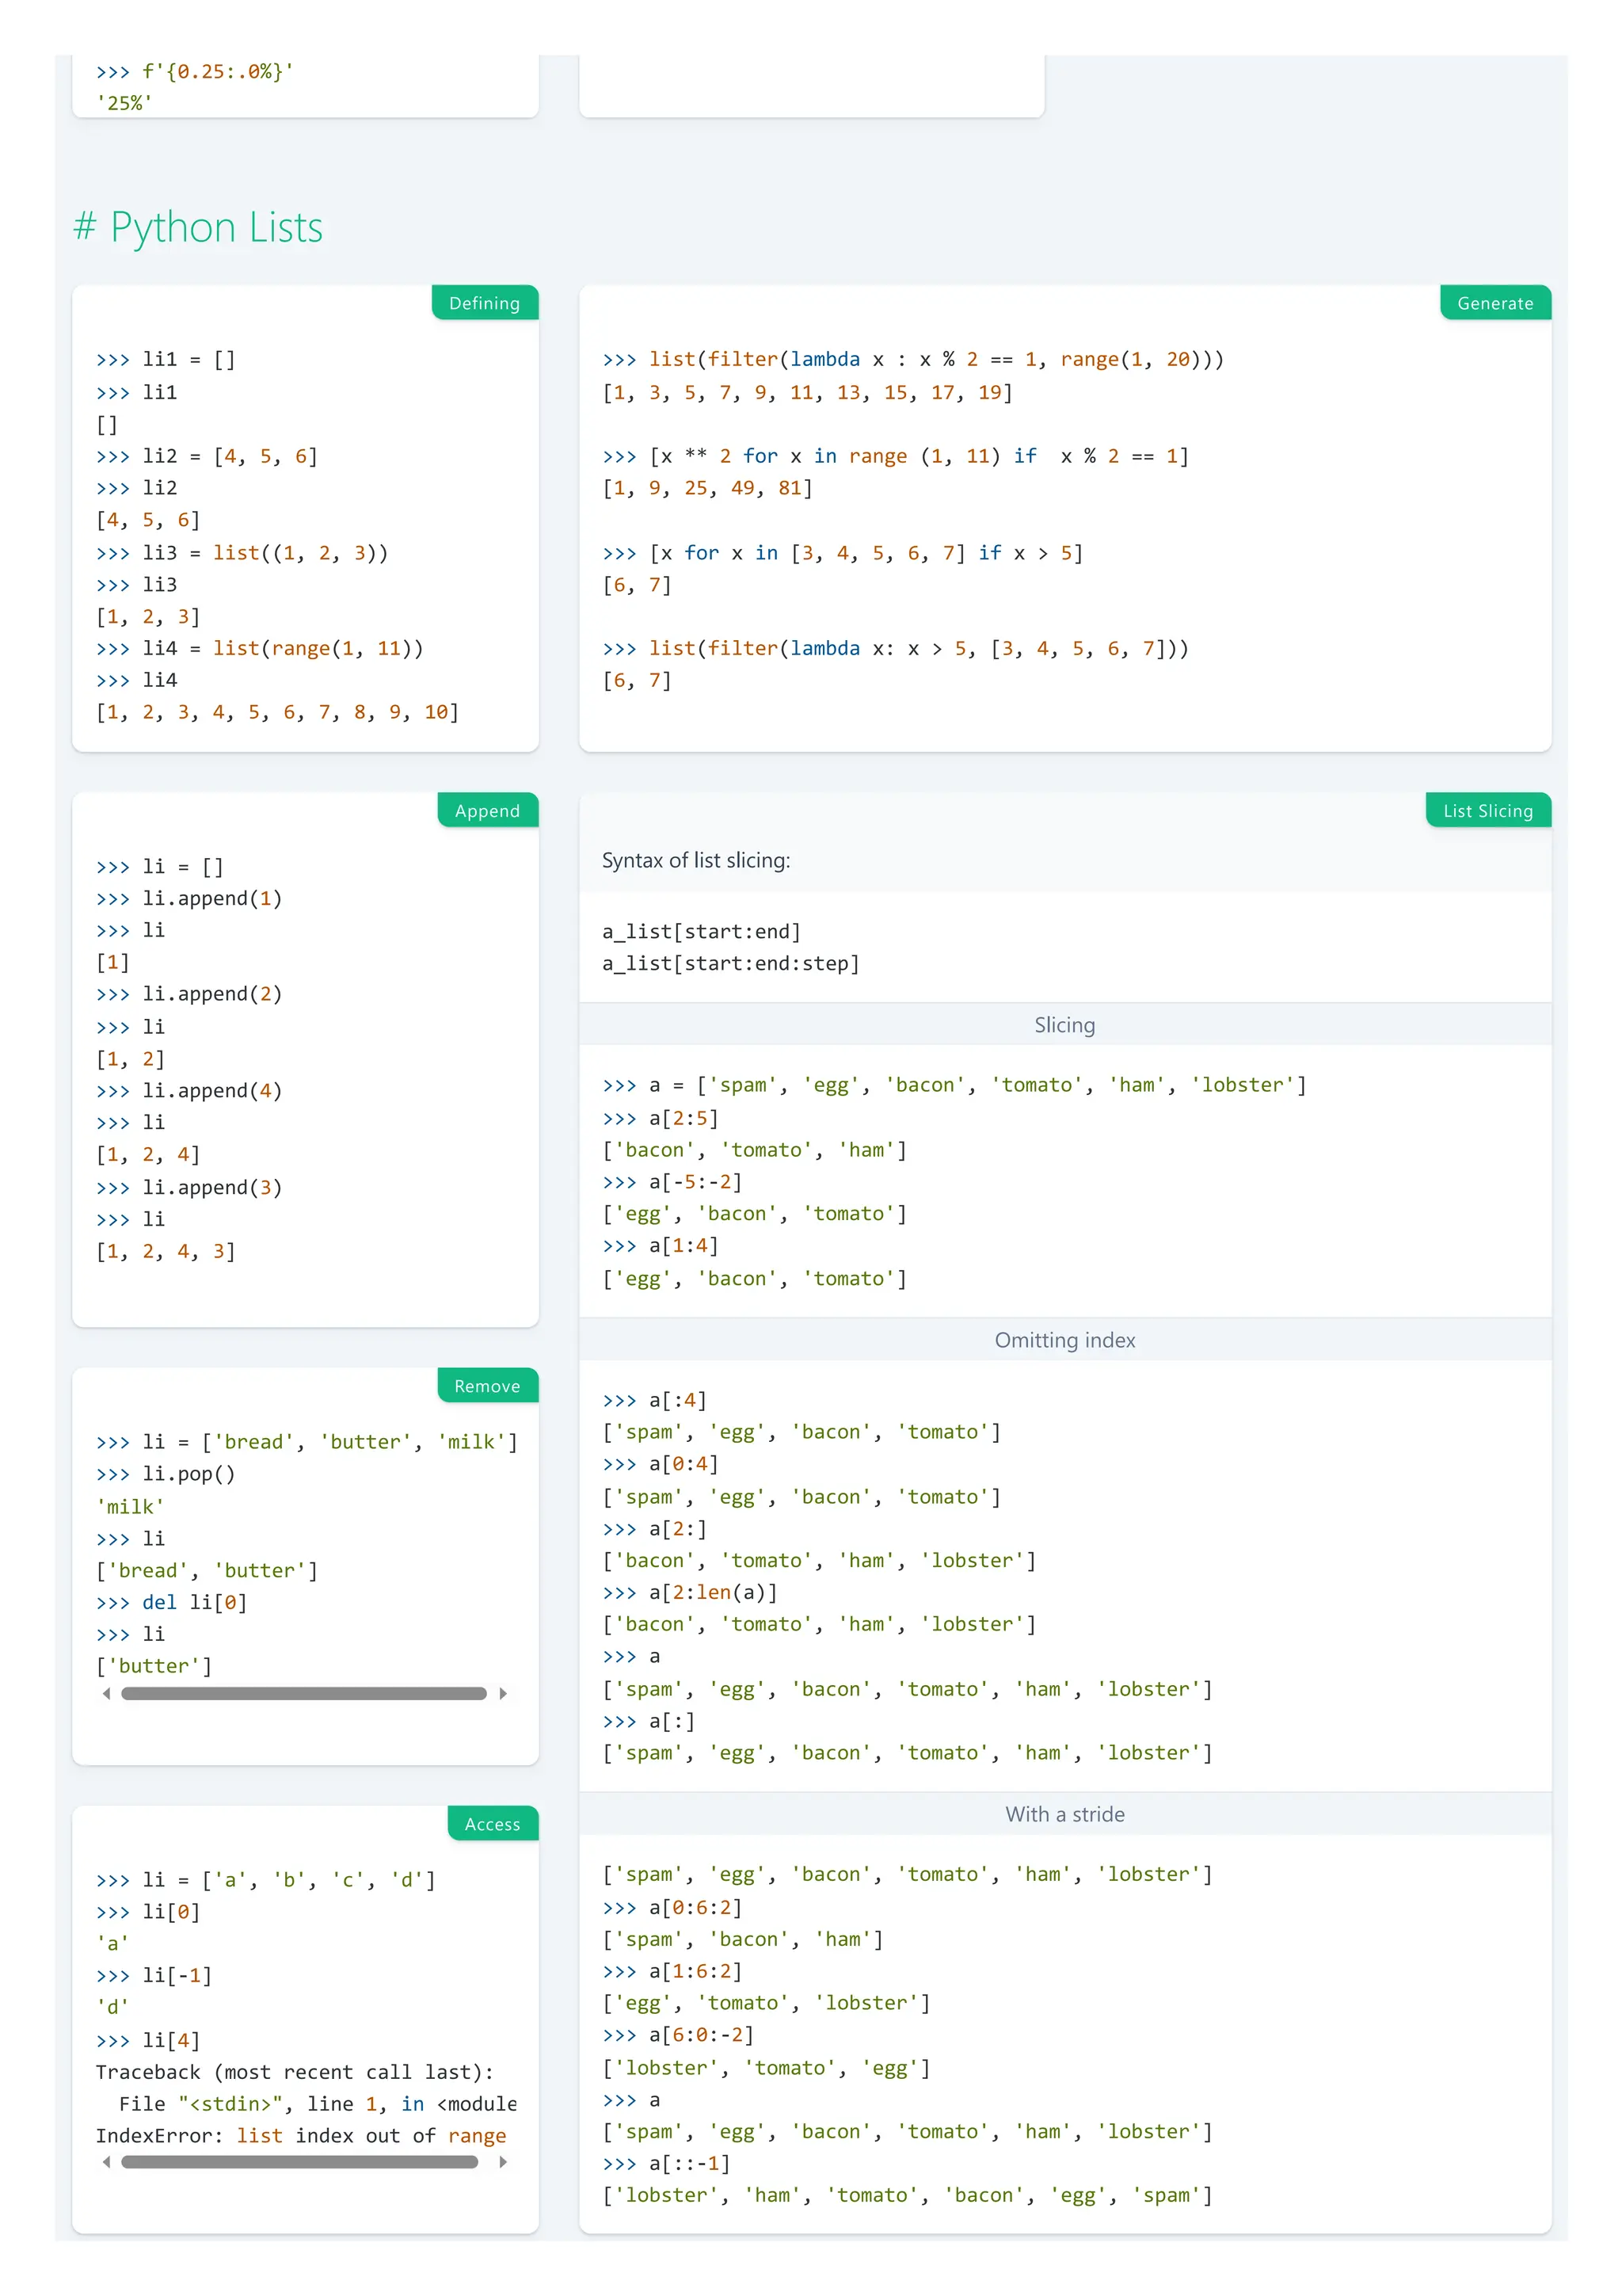Click the Defining section tag
This screenshot has height=2296, width=1622.
[x=484, y=303]
